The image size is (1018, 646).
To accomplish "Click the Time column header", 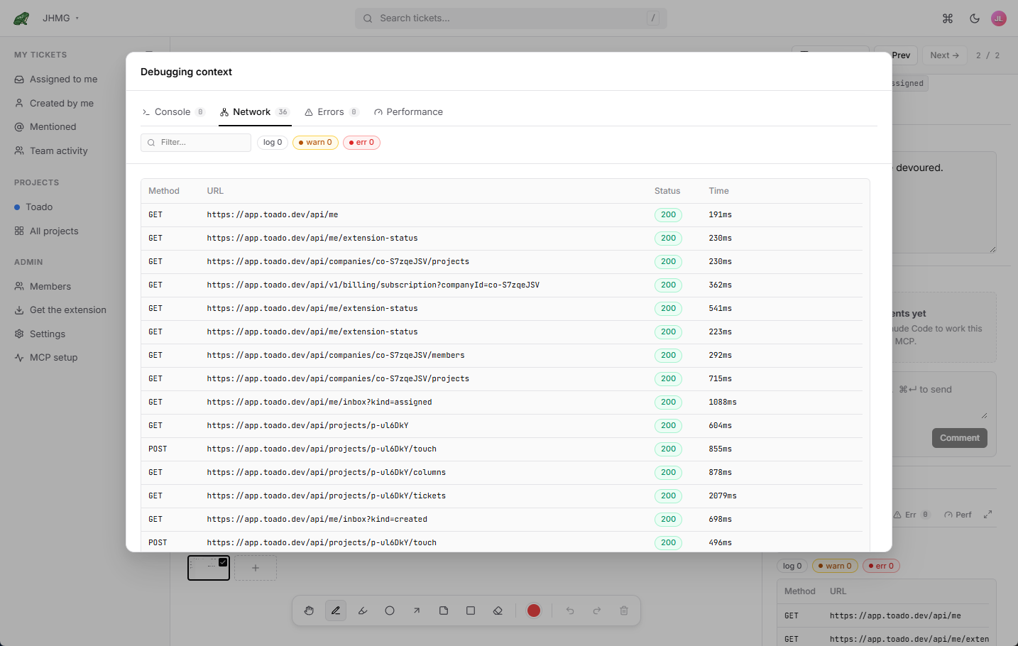I will 718,191.
